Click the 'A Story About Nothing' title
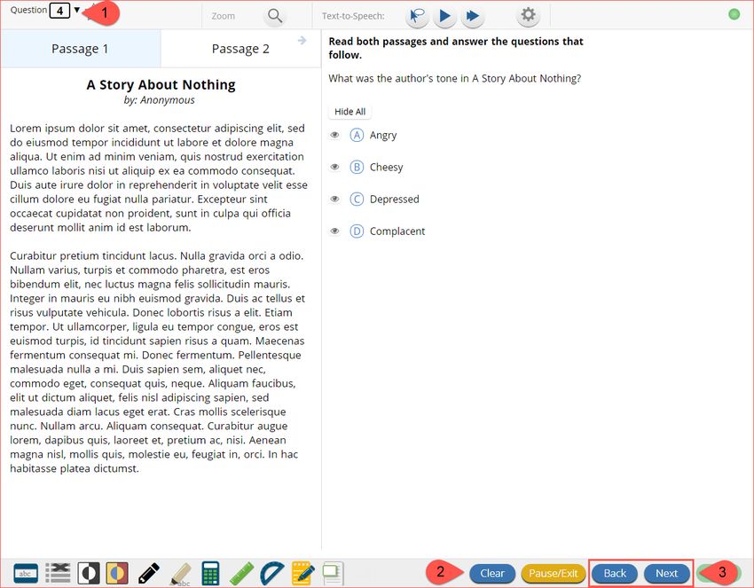 click(x=161, y=84)
